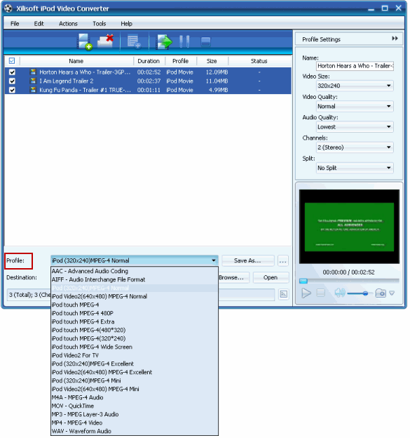
Task: Uncheck the Kung Fu Panda trailer file
Action: [12, 90]
